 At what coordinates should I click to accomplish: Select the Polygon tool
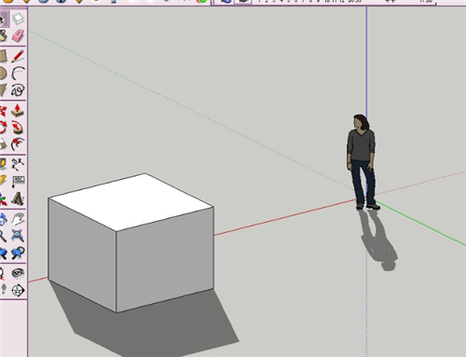tap(3, 90)
